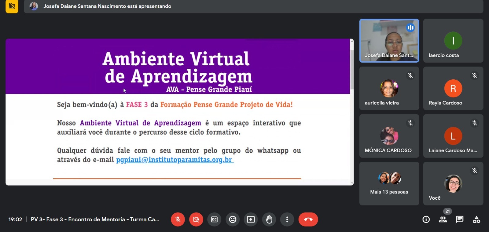
Task: Click the speaking indicator on Josefa's tile
Action: point(410,28)
